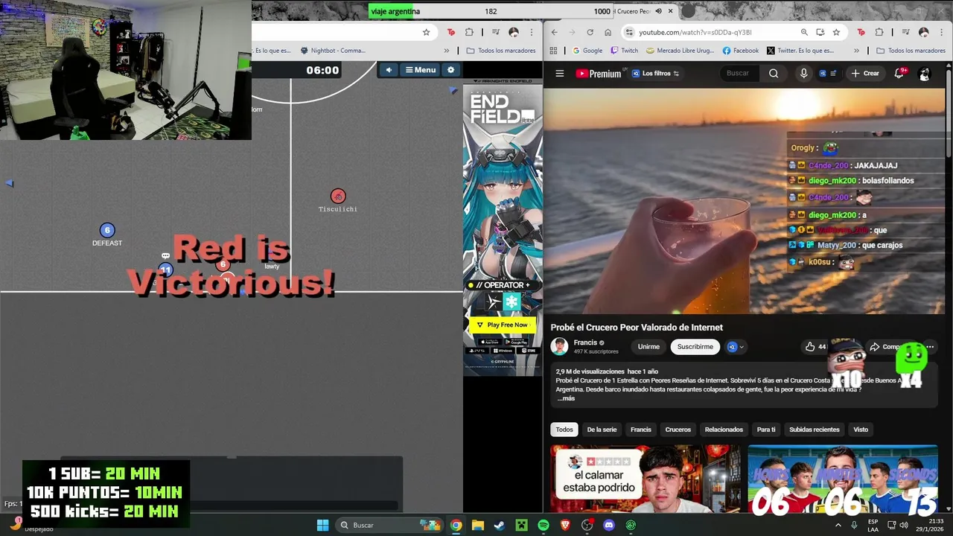This screenshot has height=536, width=953.
Task: Select the Para ti filter chip
Action: click(766, 430)
